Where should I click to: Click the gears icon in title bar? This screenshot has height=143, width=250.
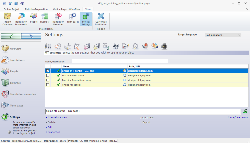click(10, 3)
